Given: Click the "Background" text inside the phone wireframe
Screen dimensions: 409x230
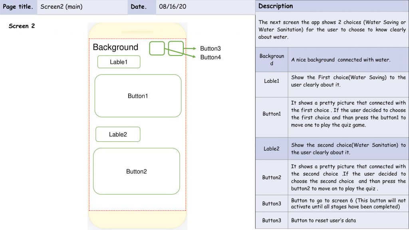Looking at the screenshot, I should tap(115, 47).
